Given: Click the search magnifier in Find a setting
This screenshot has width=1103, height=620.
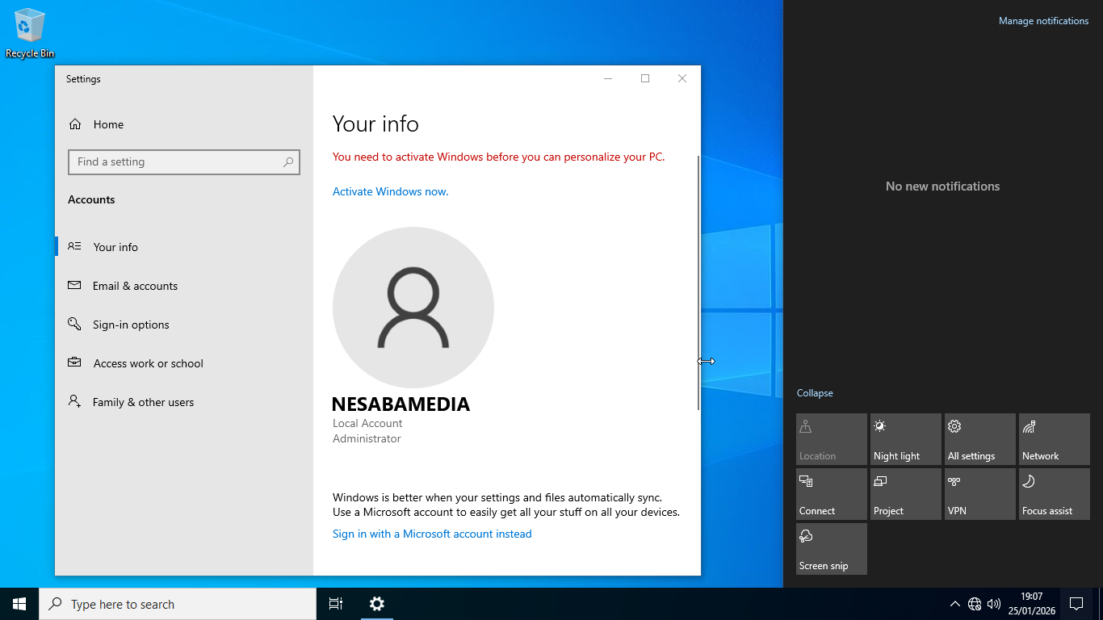Looking at the screenshot, I should (288, 162).
